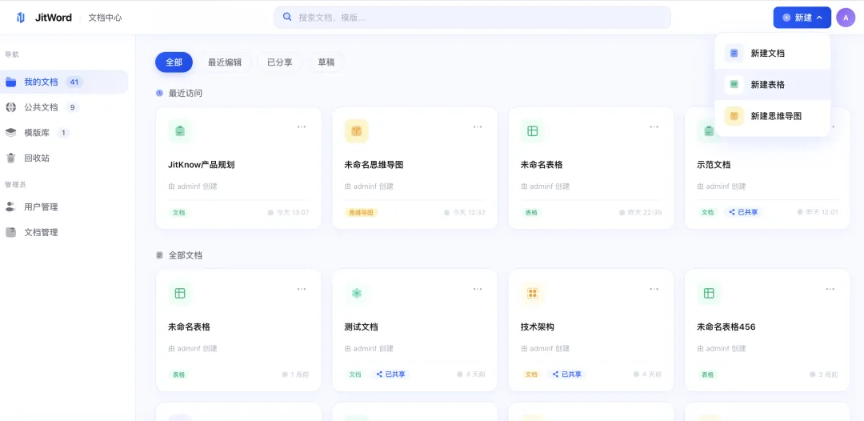
Task: Focus the 搜索文档、模版 search field
Action: [x=472, y=18]
